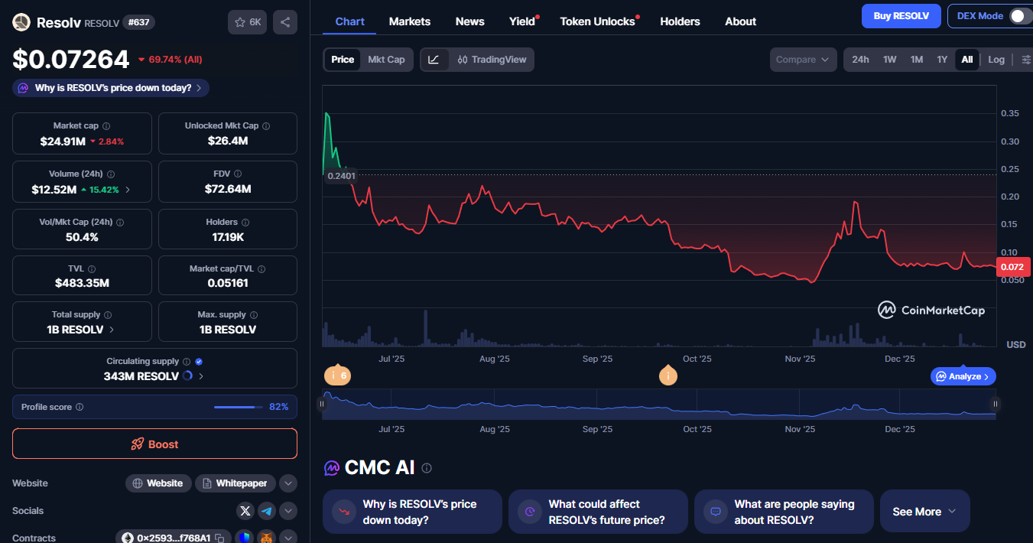Click the Market cap info icon

[106, 126]
